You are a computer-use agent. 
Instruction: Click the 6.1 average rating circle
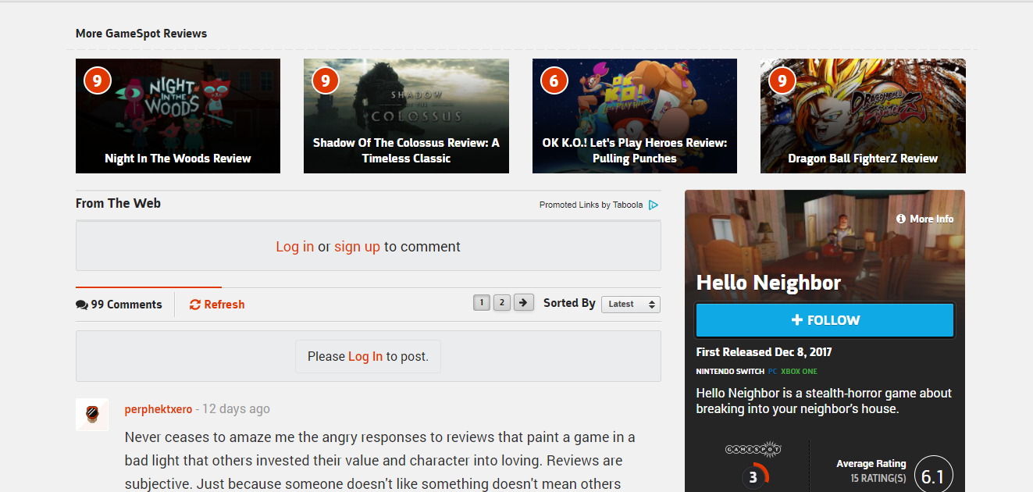point(933,475)
